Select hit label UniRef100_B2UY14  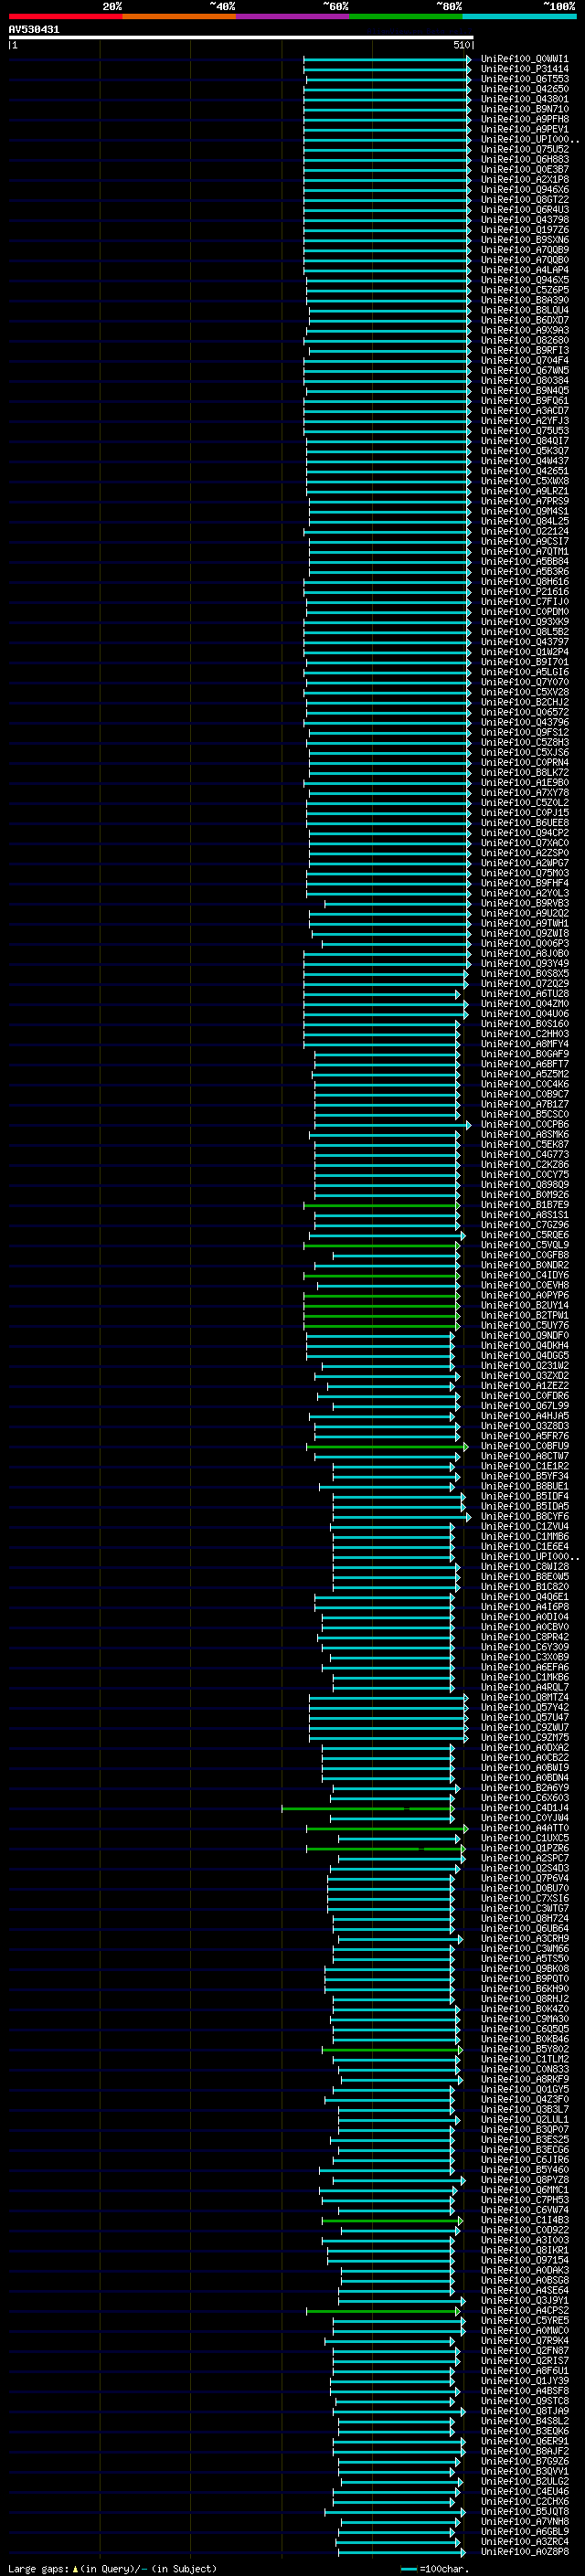(x=525, y=1306)
